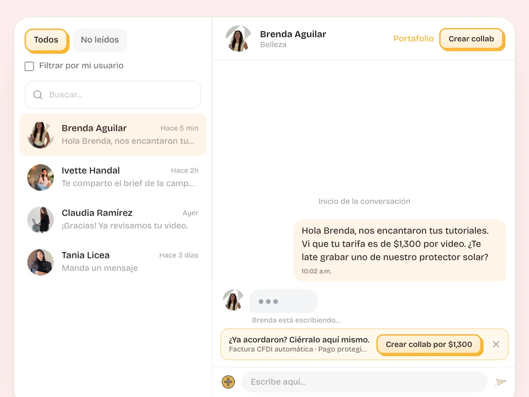Open Tania Licea conversation

(113, 262)
